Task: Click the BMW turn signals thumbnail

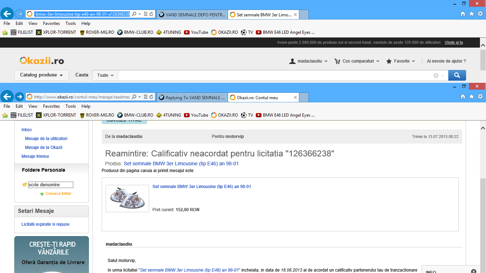Action: pos(127,198)
